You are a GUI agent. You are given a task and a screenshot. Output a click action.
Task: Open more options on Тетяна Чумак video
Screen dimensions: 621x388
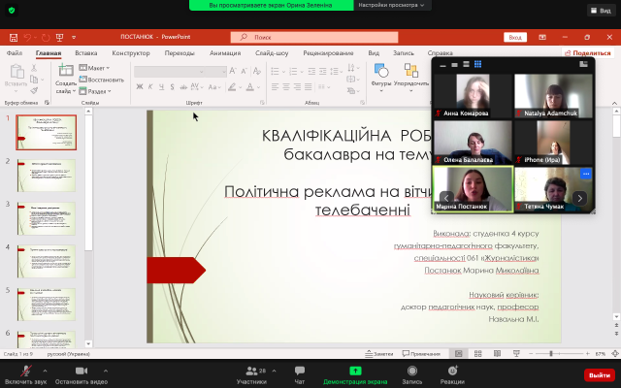tap(585, 174)
